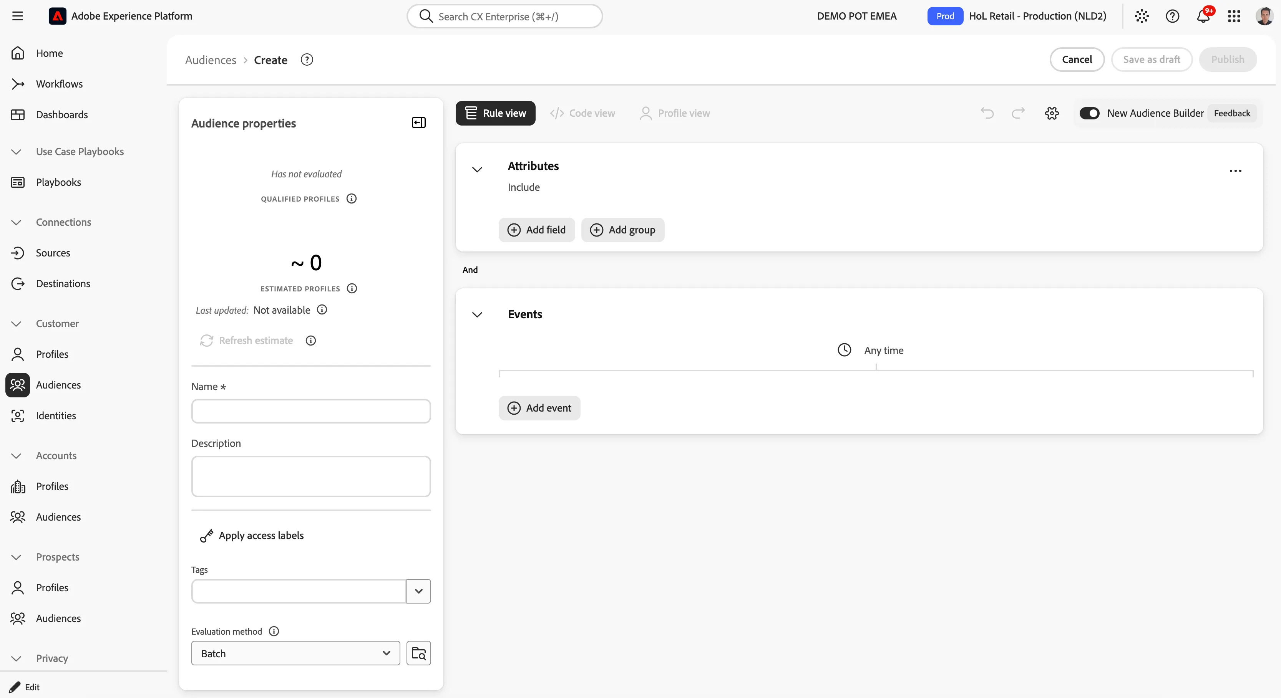This screenshot has width=1281, height=698.
Task: Collapse the Events section
Action: 477,314
